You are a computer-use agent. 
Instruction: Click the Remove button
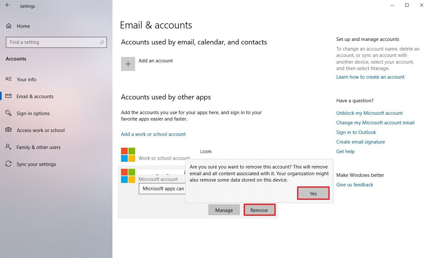pyautogui.click(x=259, y=210)
